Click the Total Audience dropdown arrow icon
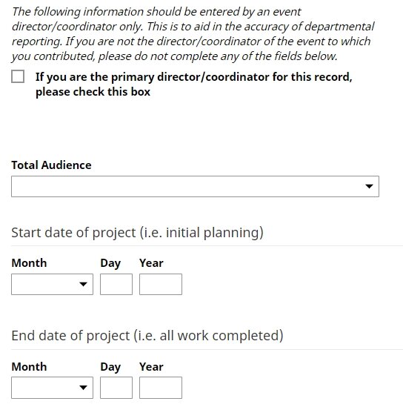 click(x=369, y=186)
